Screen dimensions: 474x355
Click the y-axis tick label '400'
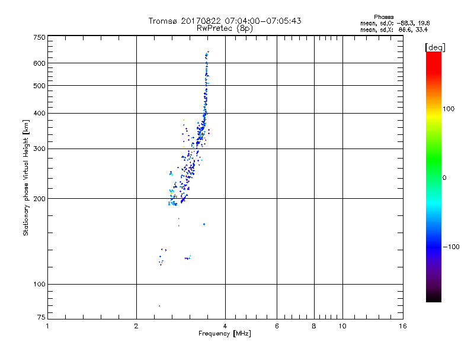click(x=39, y=113)
